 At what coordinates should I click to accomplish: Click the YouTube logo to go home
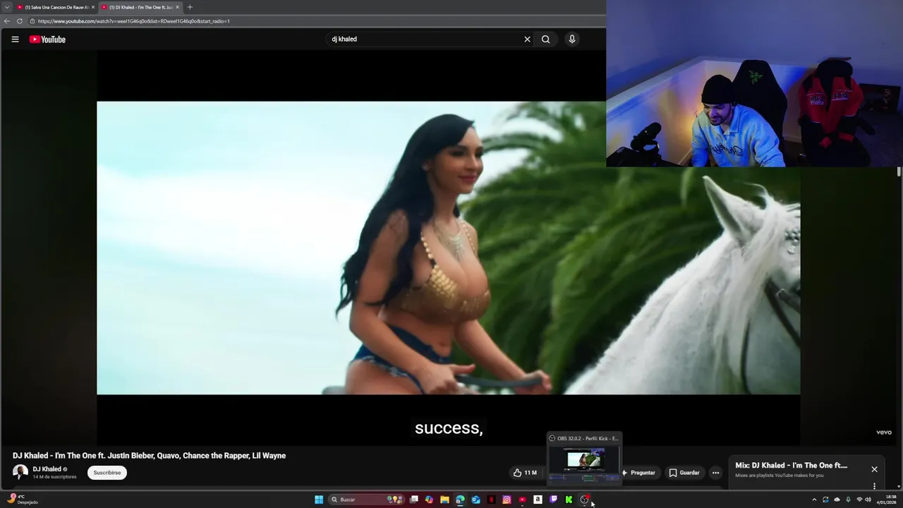click(x=47, y=40)
